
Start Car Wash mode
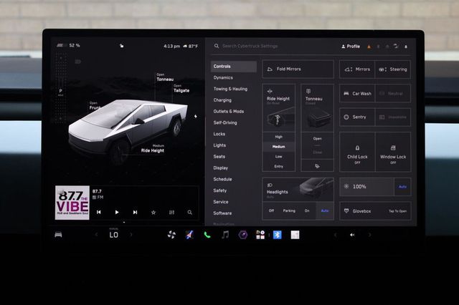point(357,94)
